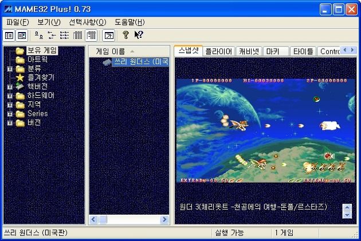Switch to the 플라이어 tab
Viewport: 361px width, 241px height.
218,52
